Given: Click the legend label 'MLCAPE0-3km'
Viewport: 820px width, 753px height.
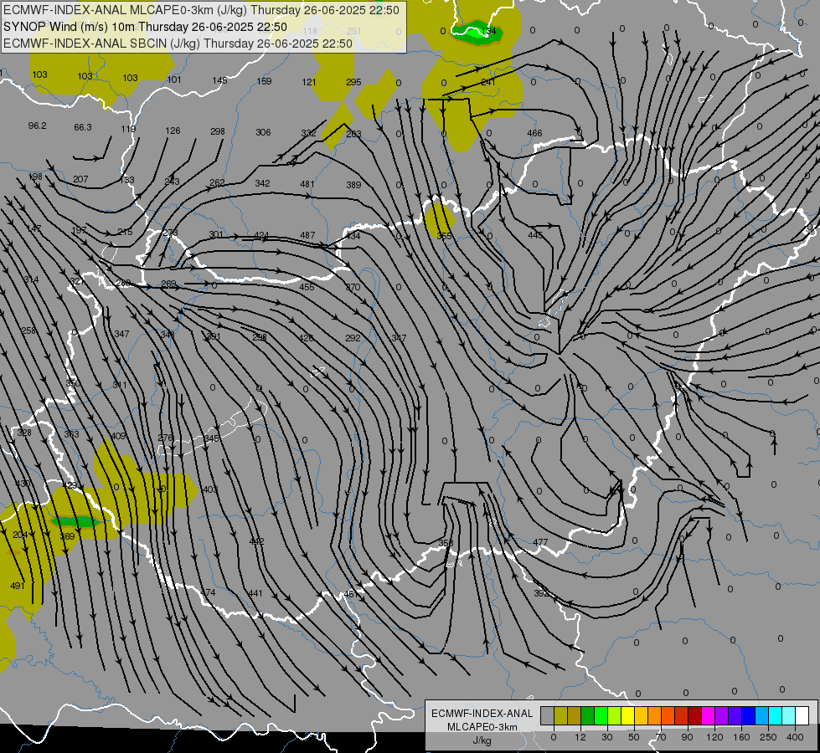Looking at the screenshot, I should click(482, 726).
